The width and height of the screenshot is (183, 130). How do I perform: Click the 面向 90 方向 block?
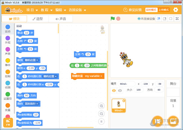[x=27, y=96]
